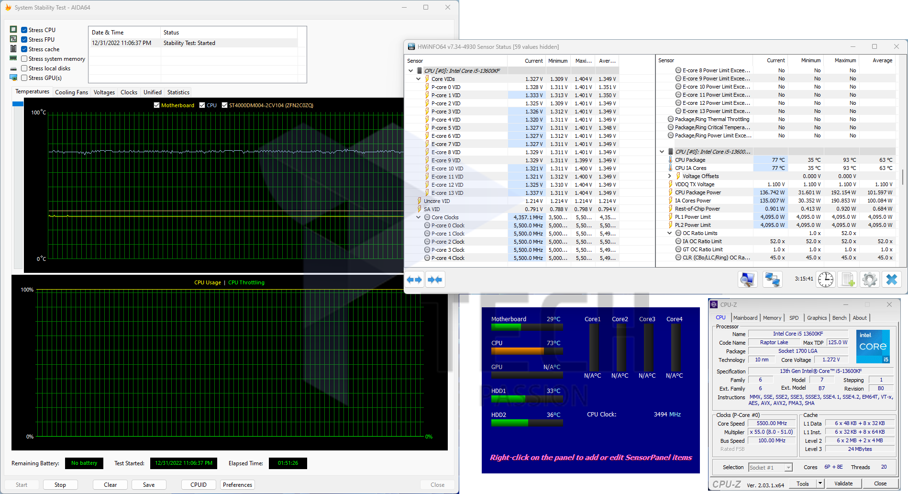
Task: Switch to the Cooling Fans tab
Action: [x=71, y=92]
